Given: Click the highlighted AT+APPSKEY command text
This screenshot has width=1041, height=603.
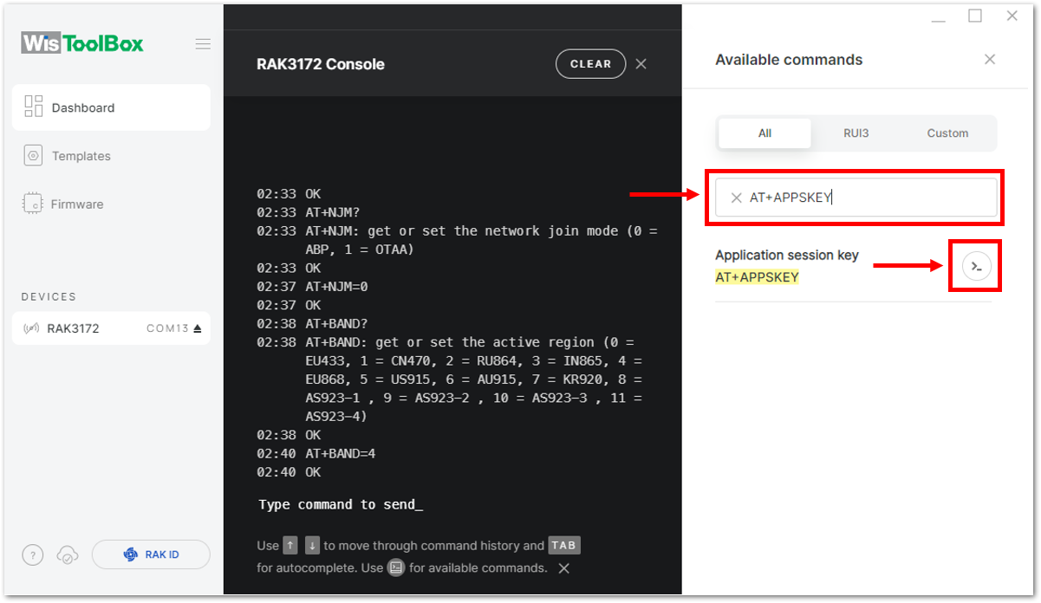Looking at the screenshot, I should pyautogui.click(x=757, y=277).
